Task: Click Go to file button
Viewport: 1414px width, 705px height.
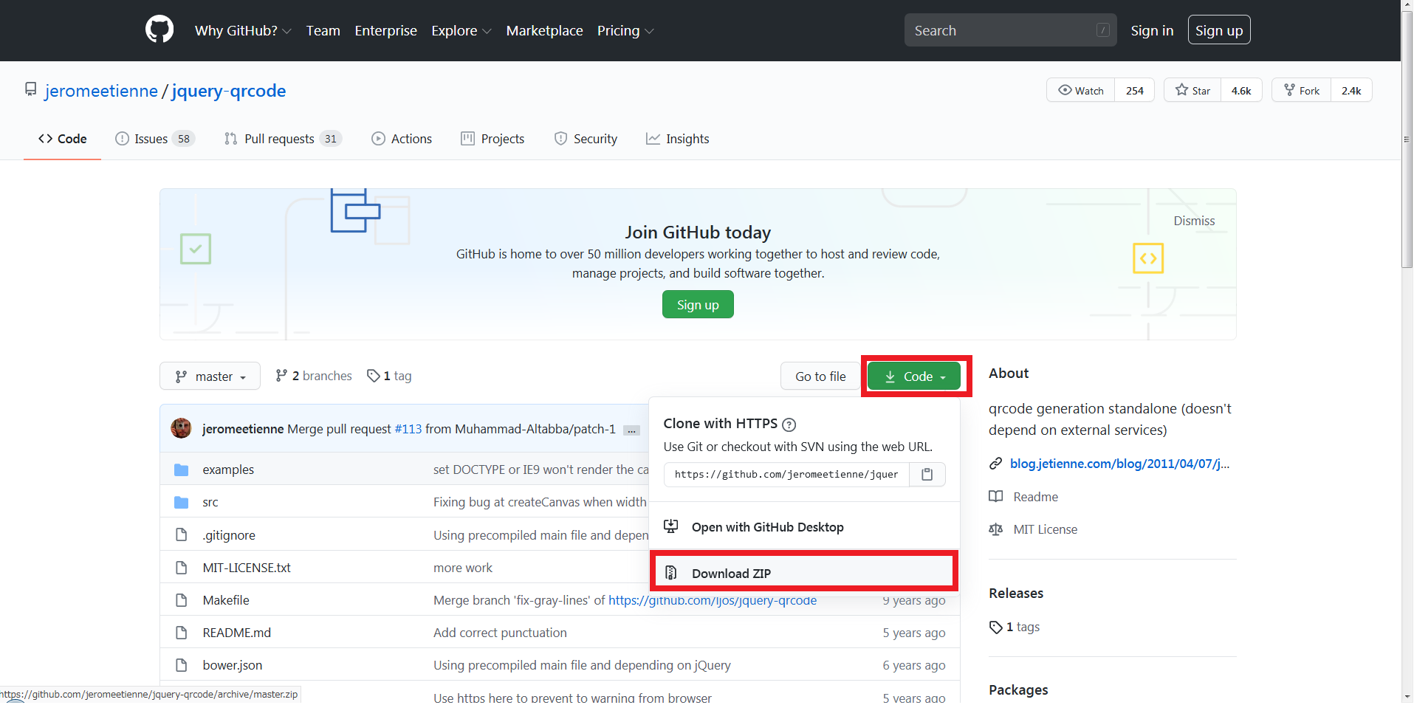Action: click(820, 376)
